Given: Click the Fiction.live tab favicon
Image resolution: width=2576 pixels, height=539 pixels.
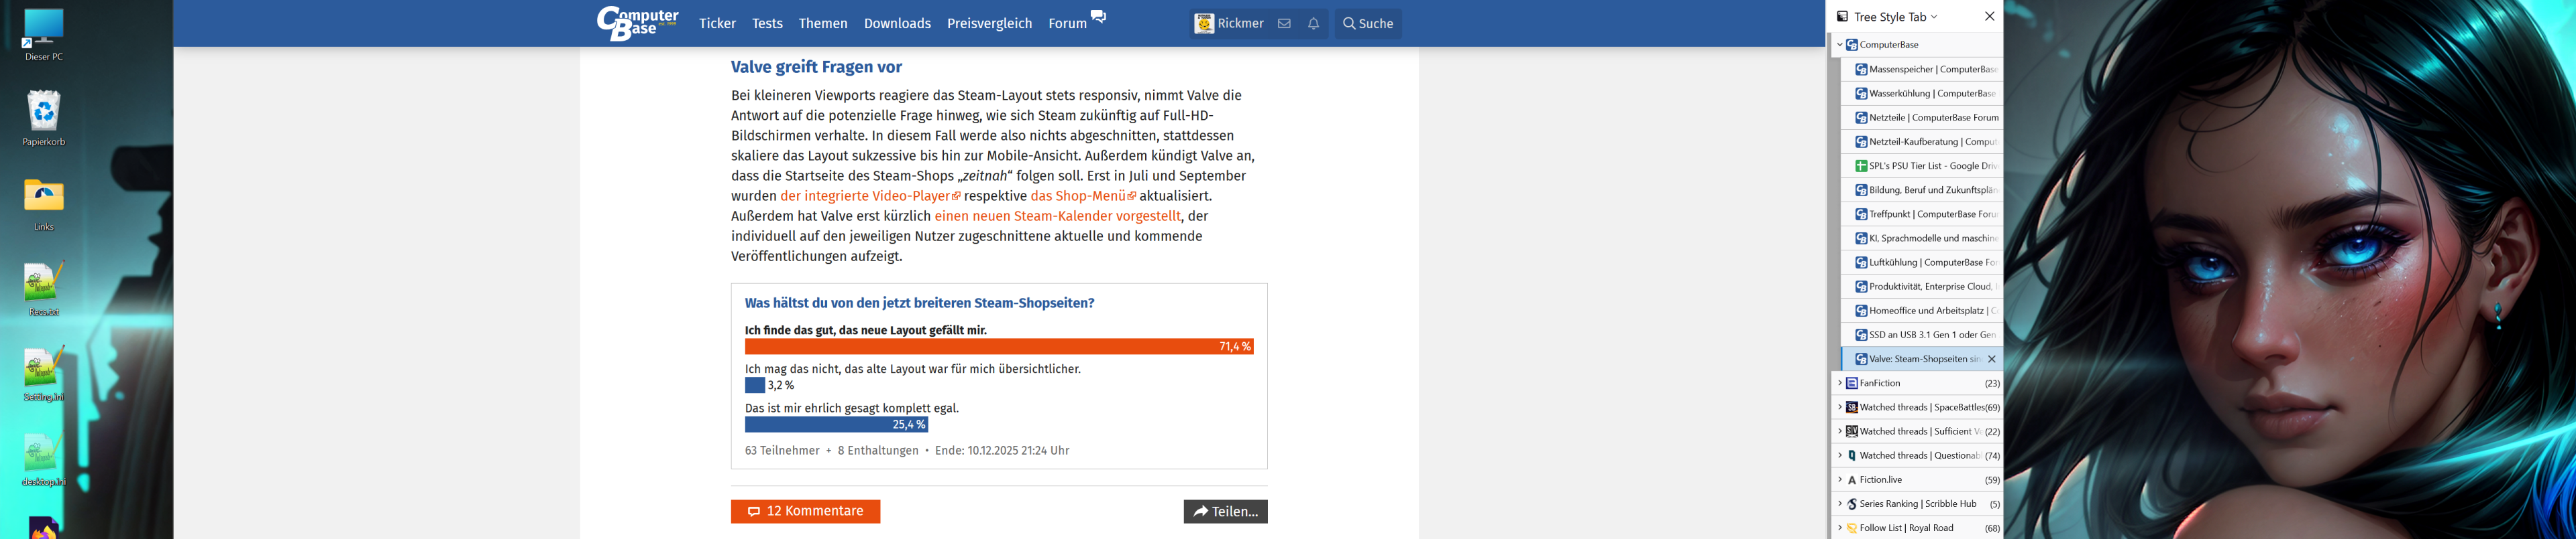Looking at the screenshot, I should coord(1852,480).
